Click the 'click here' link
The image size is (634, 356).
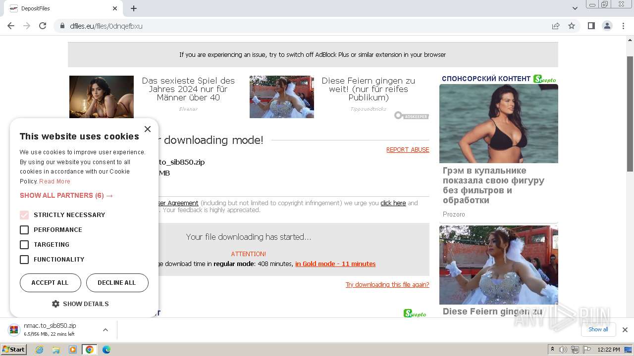393,203
